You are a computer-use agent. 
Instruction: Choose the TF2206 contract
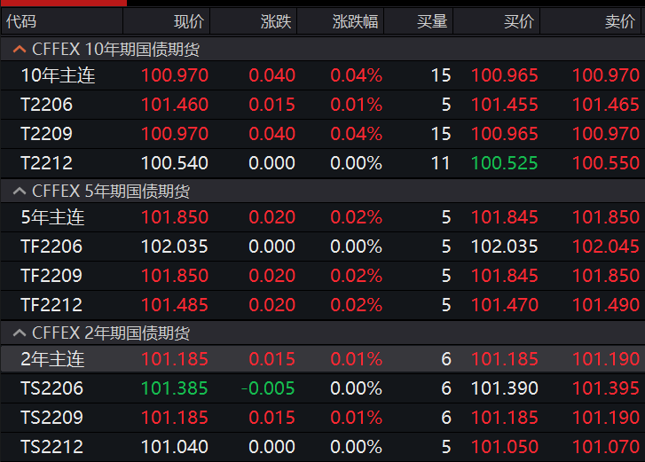coord(51,247)
